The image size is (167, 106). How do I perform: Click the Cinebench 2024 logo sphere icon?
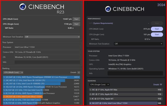[x=108, y=9]
